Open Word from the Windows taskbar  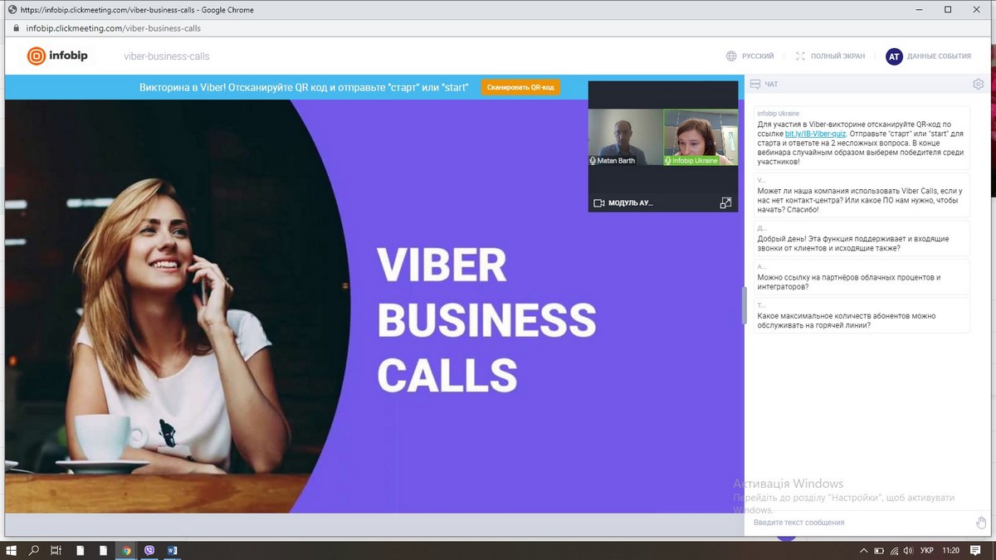coord(173,550)
